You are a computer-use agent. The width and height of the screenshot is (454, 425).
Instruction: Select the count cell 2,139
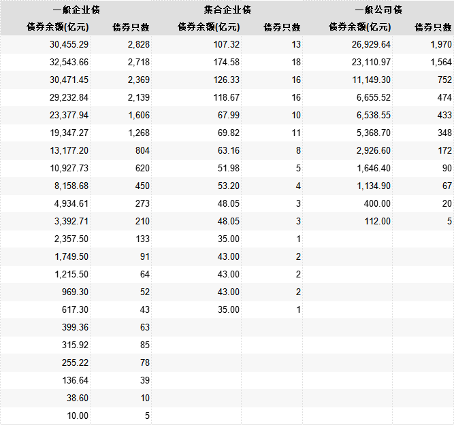tap(139, 97)
